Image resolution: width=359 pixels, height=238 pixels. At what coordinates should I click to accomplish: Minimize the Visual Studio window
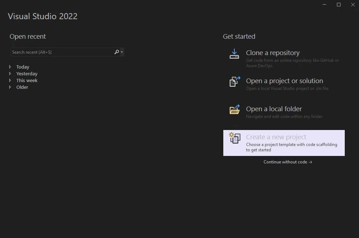(324, 5)
